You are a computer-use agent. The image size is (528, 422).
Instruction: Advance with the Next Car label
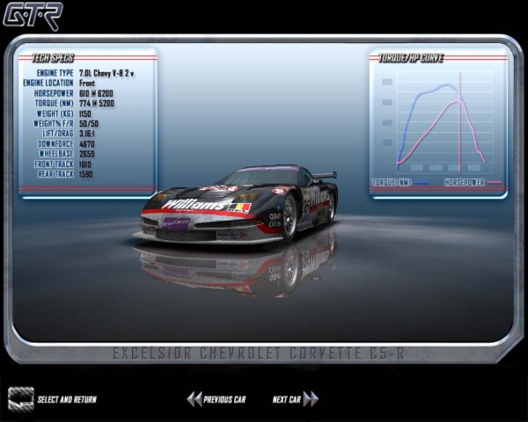click(x=286, y=400)
